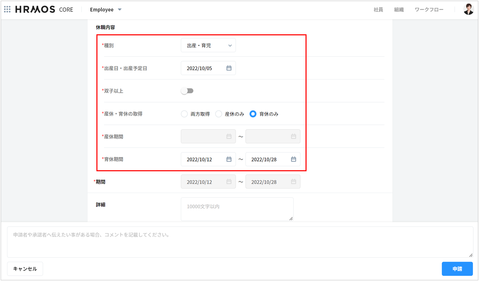Screen dimensions: 479x281
Task: Open calendar for 出産日・出産予定日 field
Action: pyautogui.click(x=229, y=68)
